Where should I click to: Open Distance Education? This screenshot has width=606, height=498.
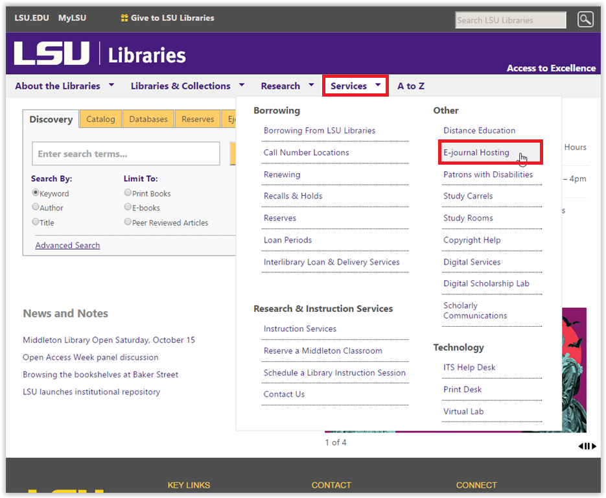coord(479,130)
